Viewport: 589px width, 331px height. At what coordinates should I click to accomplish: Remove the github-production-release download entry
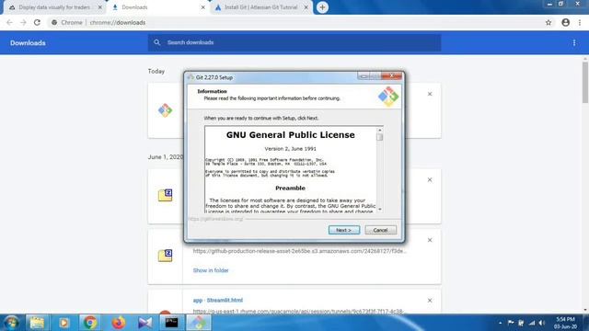430,240
